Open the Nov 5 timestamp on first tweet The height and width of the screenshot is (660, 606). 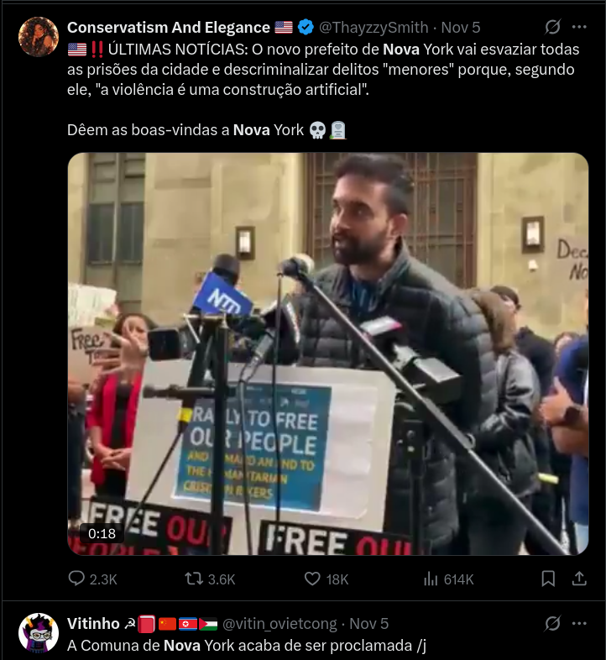click(x=461, y=28)
